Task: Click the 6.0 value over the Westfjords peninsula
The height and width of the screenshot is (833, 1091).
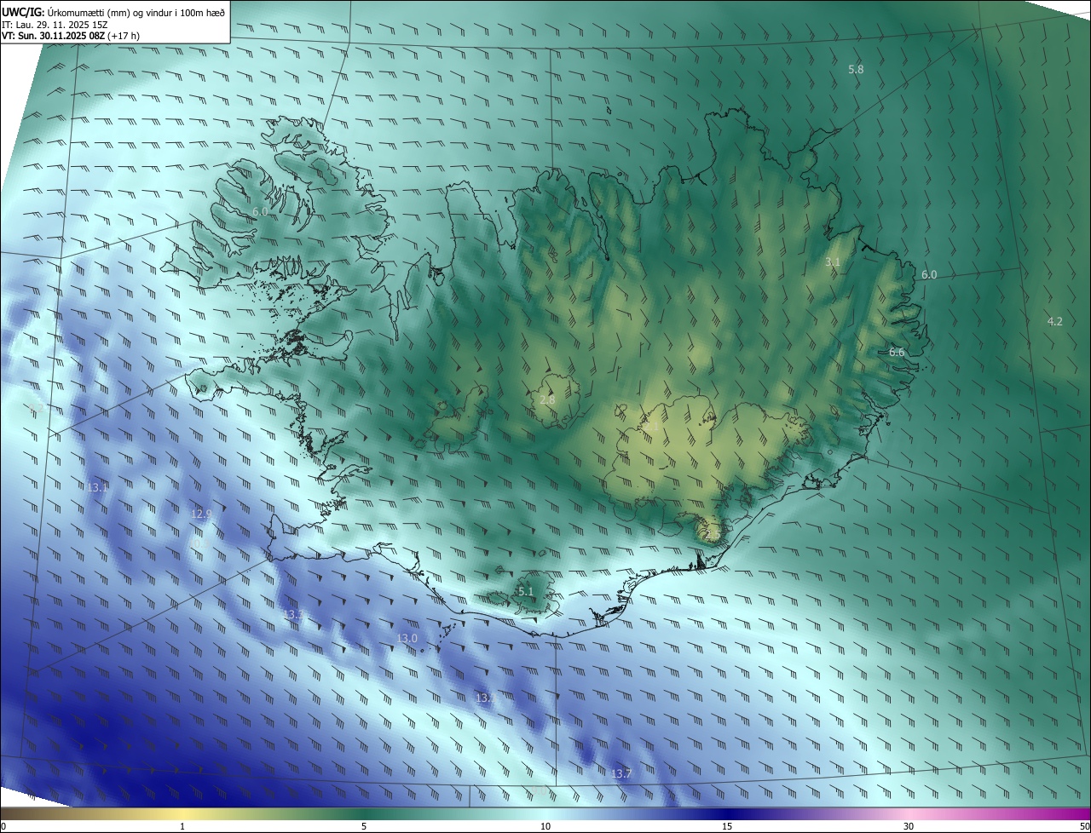Action: coord(260,211)
